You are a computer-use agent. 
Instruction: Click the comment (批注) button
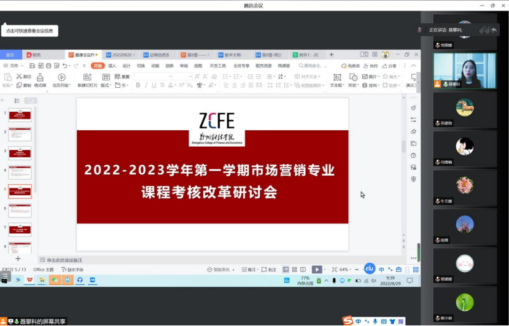(x=269, y=270)
